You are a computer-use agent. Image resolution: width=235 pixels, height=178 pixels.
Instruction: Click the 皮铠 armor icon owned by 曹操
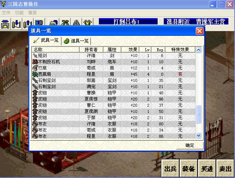click(x=35, y=93)
